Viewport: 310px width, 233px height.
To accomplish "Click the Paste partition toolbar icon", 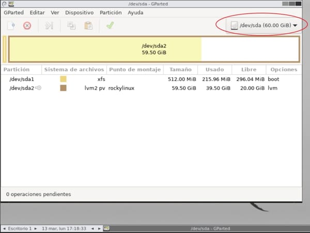I will tap(88, 25).
